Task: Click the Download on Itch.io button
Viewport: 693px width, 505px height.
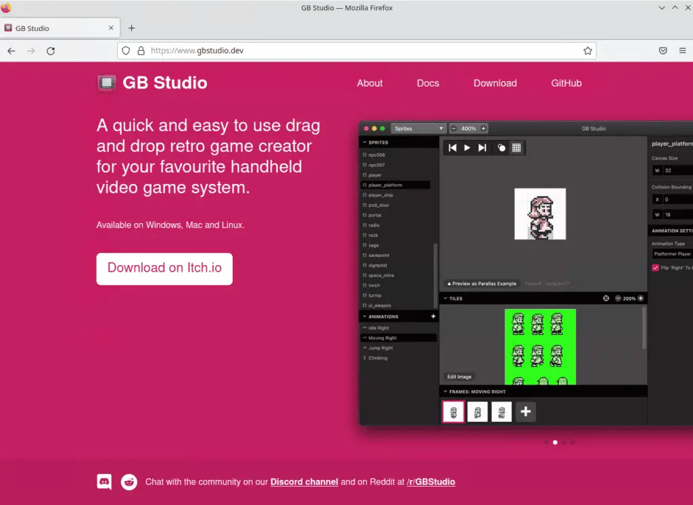Action: [x=164, y=268]
